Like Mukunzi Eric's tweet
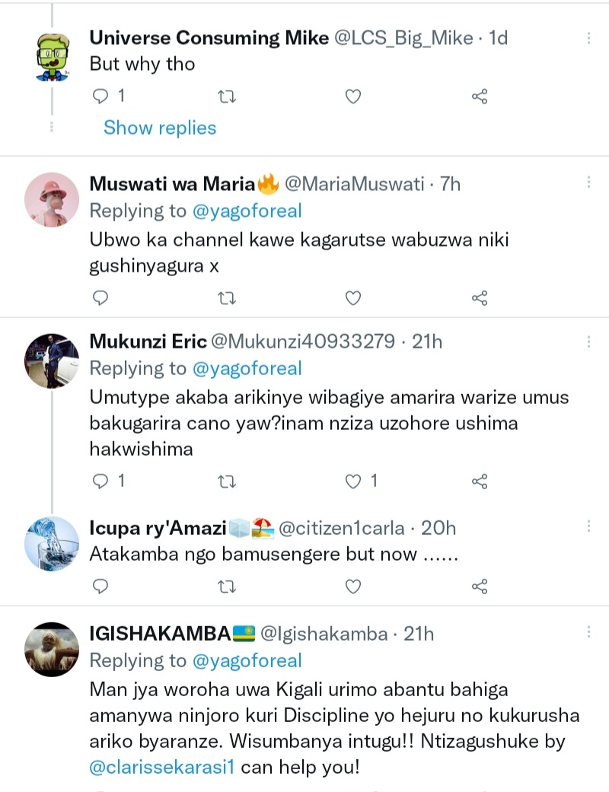609x792 pixels. click(352, 482)
